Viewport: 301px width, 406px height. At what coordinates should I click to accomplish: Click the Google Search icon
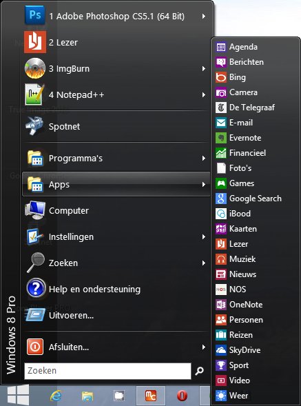point(221,199)
